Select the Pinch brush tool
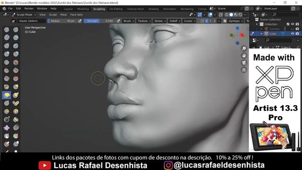This screenshot has height=170, width=302. pyautogui.click(x=7, y=87)
